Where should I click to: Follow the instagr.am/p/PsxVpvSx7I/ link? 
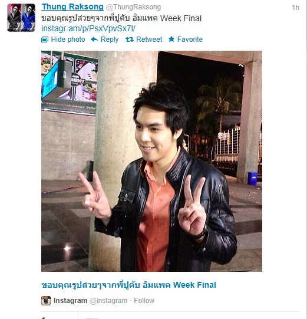pos(88,28)
